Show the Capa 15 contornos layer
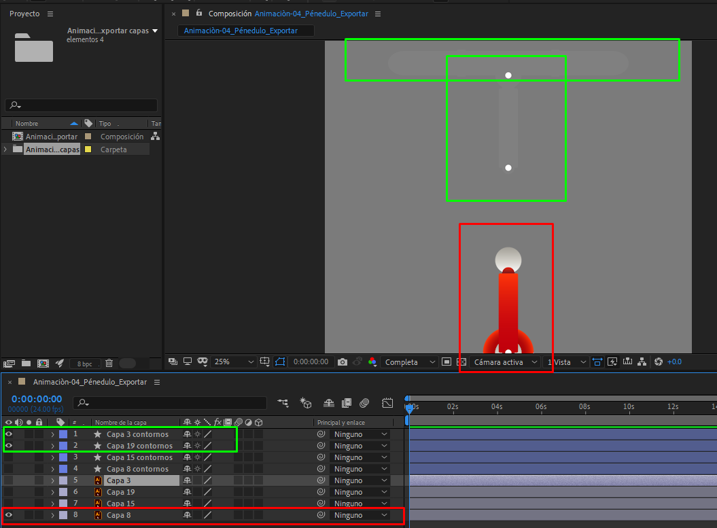The image size is (717, 528). [9, 457]
